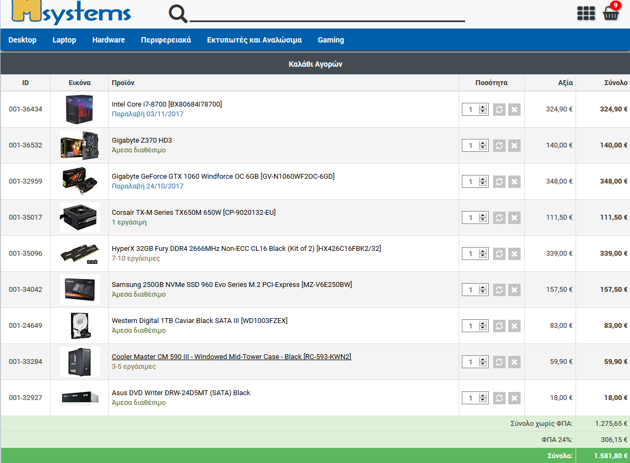This screenshot has height=463, width=630.
Task: Open Samsung 250GB NVMe SSD link
Action: (x=232, y=285)
